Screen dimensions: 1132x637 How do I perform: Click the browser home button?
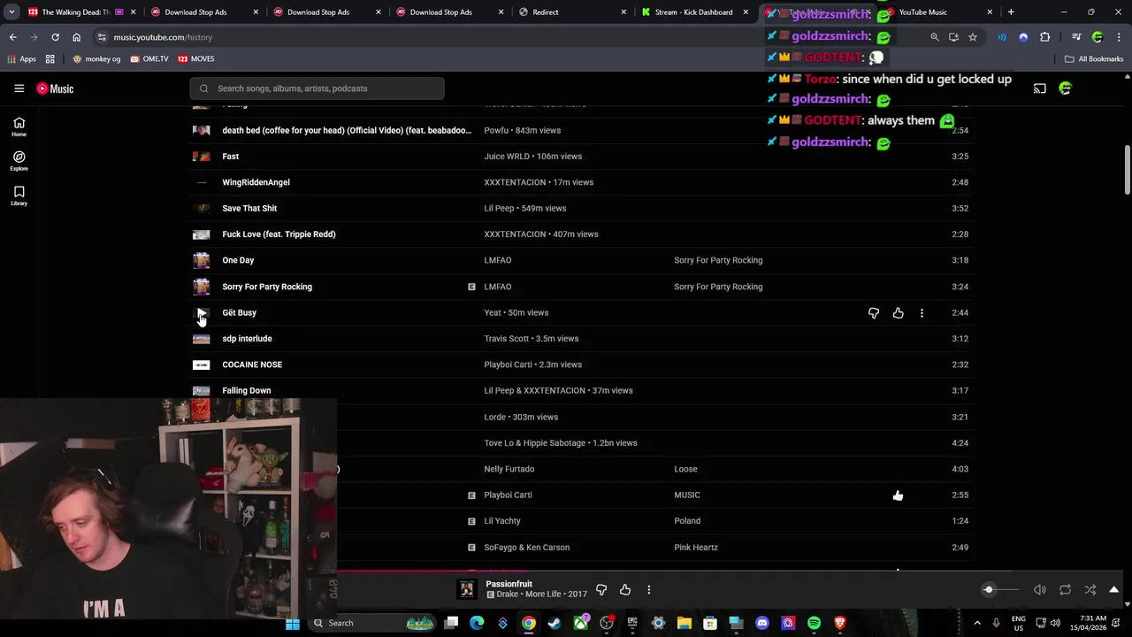coord(76,37)
